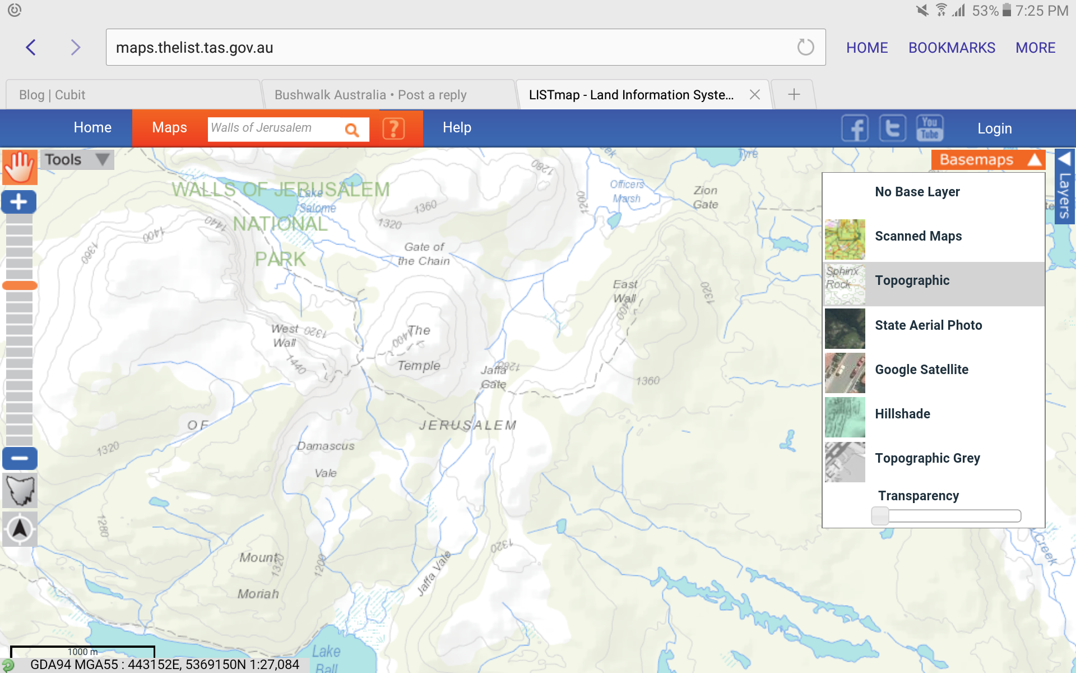Click the orange question mark help icon

[x=393, y=129]
